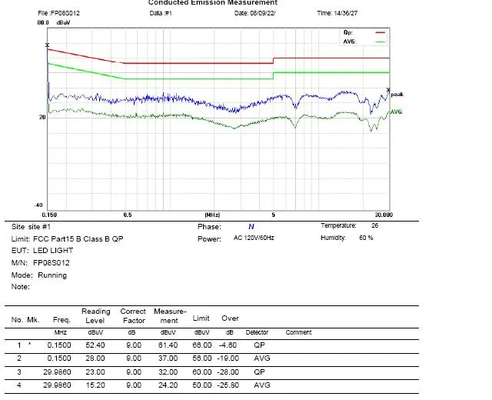Click the 'Conducted Emission Measurement' title
This screenshot has width=492, height=400.
coord(213,2)
